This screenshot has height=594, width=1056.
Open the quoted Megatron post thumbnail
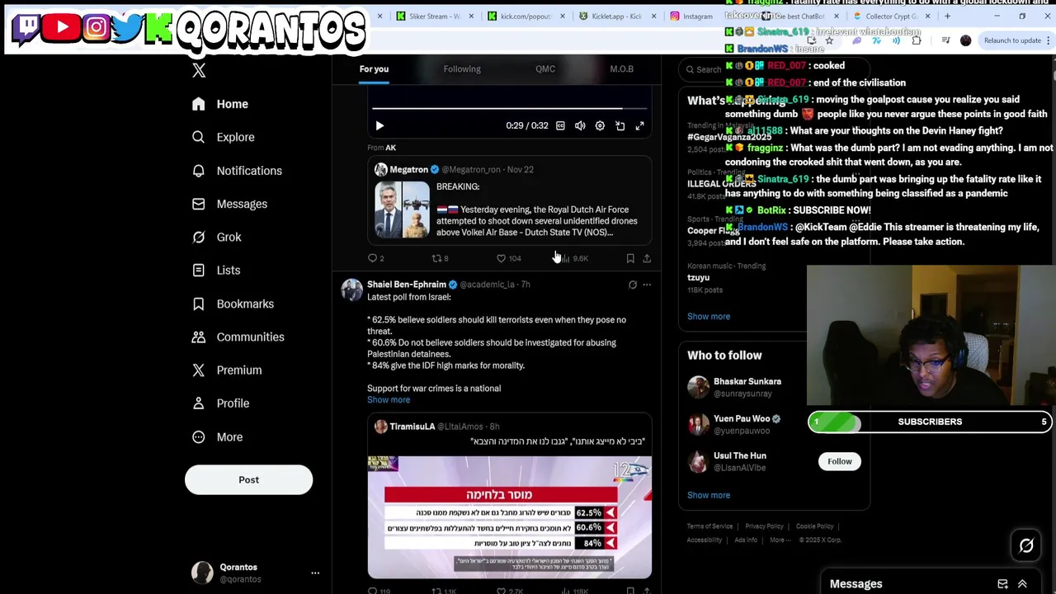click(x=403, y=210)
